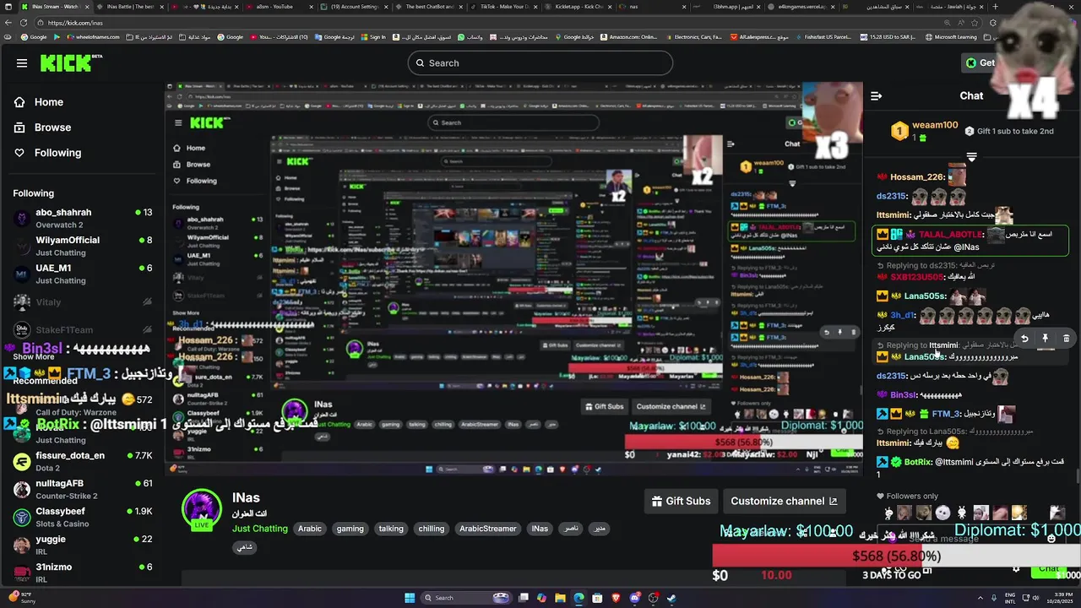Open File Explorer from taskbar
Screen dimensions: 1081x608
(560, 598)
